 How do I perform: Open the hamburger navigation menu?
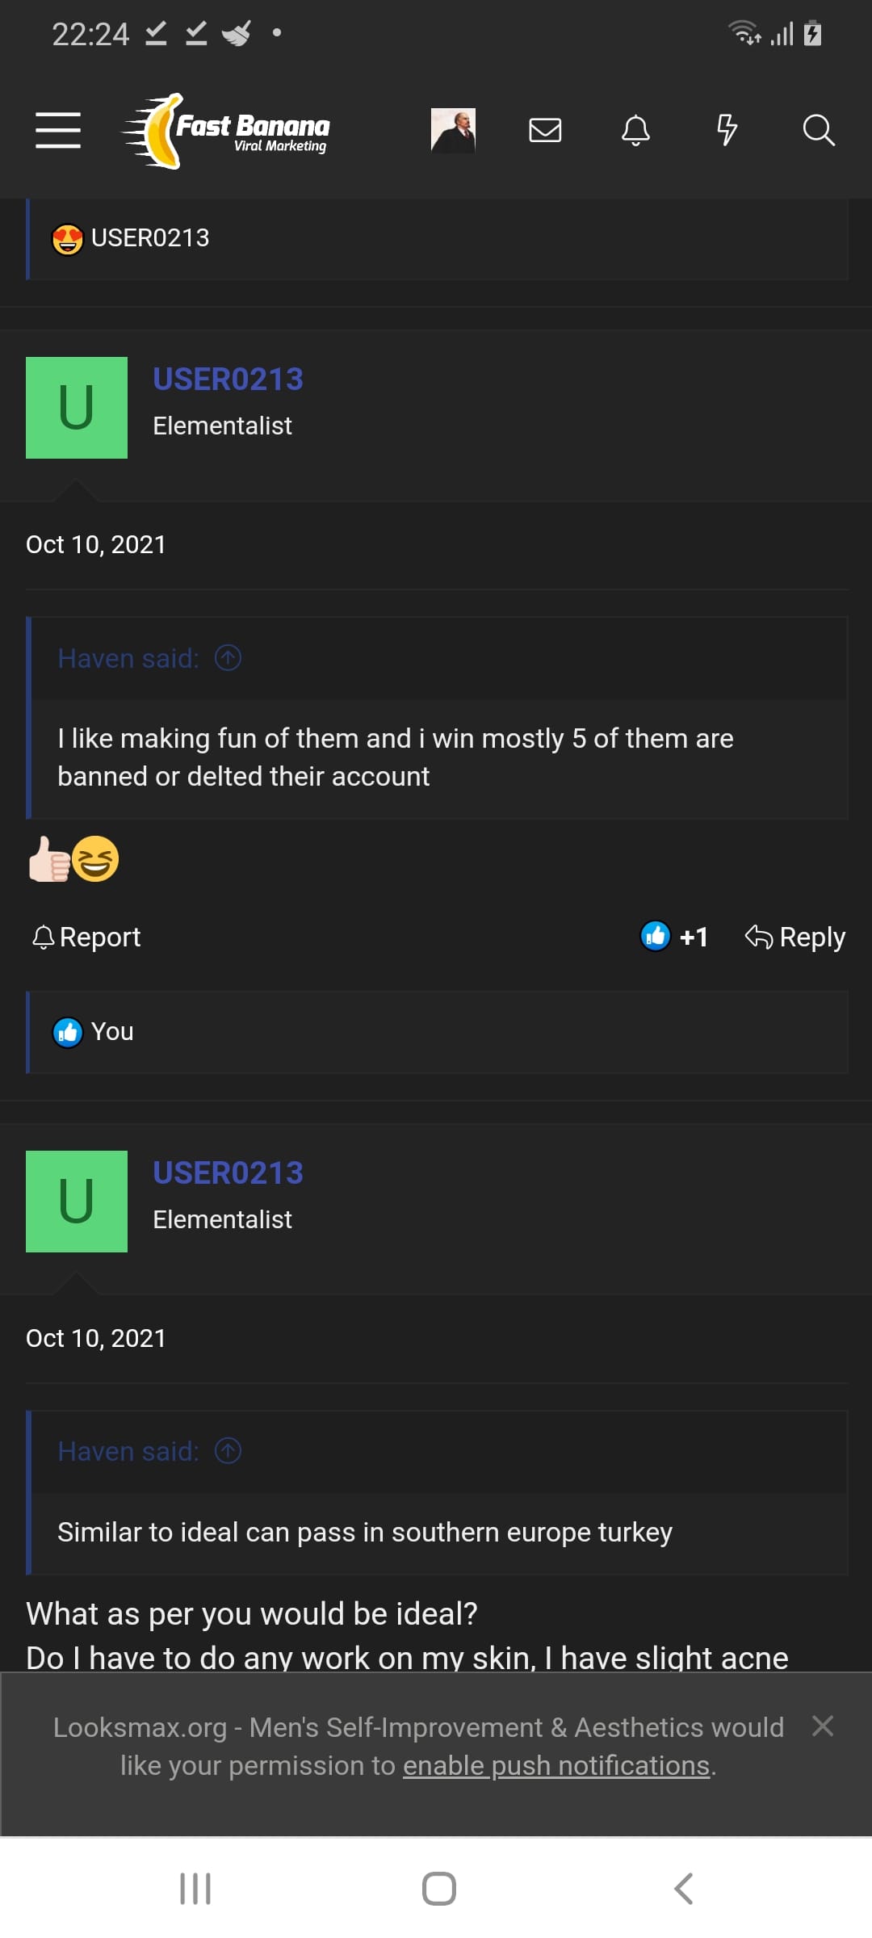tap(58, 130)
